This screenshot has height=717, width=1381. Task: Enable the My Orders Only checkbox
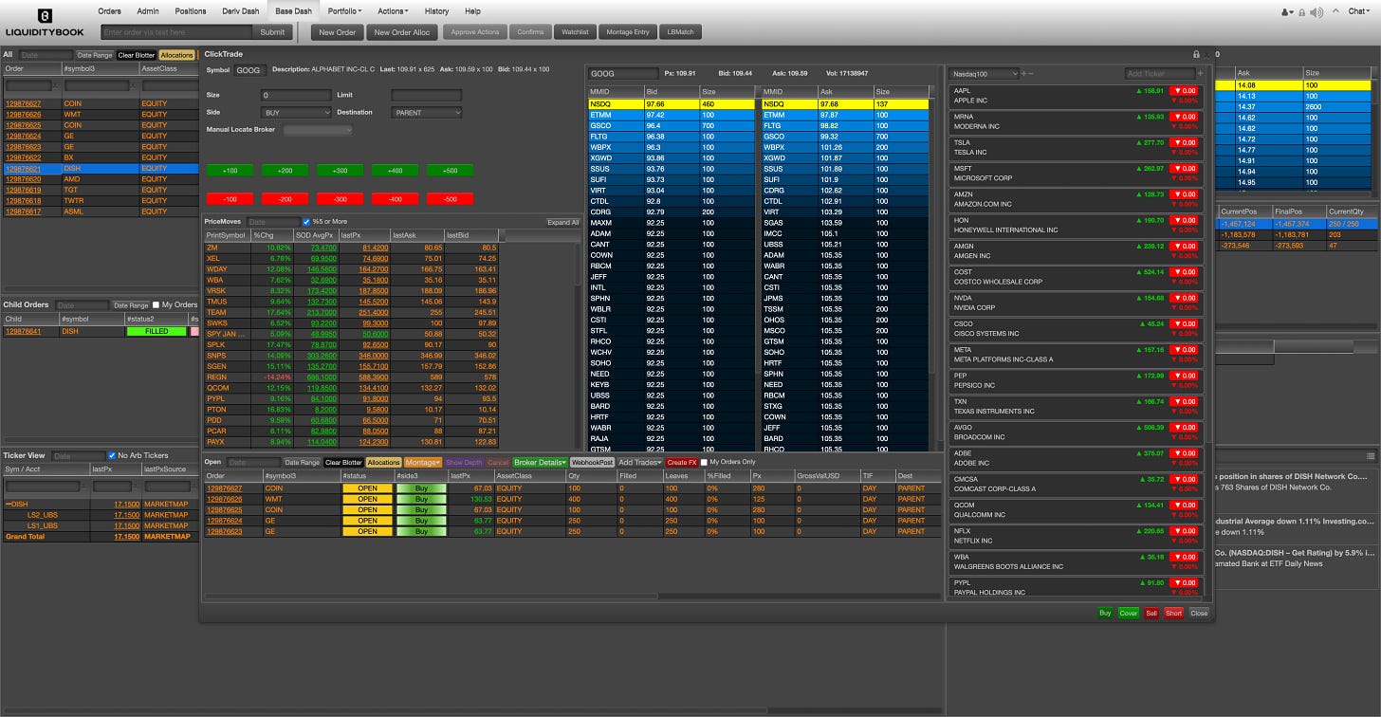click(704, 463)
